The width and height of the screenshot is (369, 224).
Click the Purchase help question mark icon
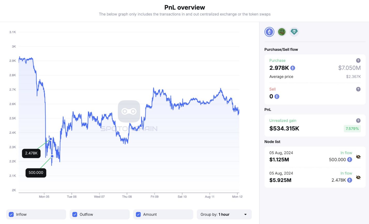[358, 61]
